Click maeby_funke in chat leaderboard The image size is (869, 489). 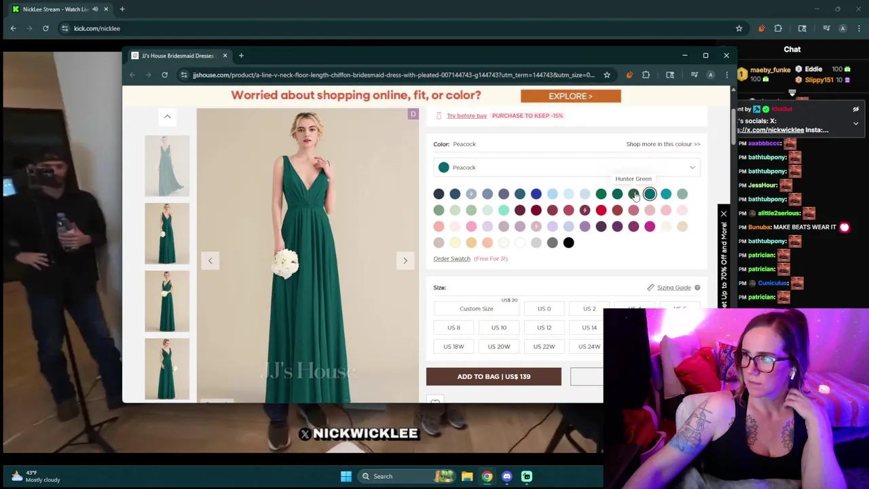click(770, 69)
